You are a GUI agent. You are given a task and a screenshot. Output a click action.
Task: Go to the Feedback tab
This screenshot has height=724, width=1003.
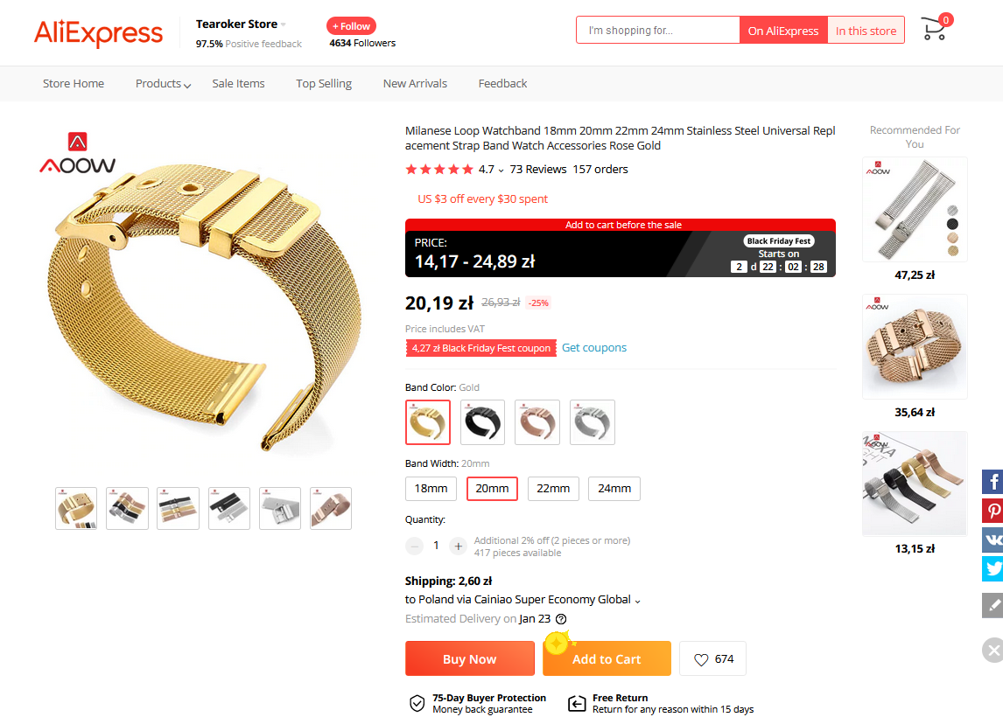502,84
